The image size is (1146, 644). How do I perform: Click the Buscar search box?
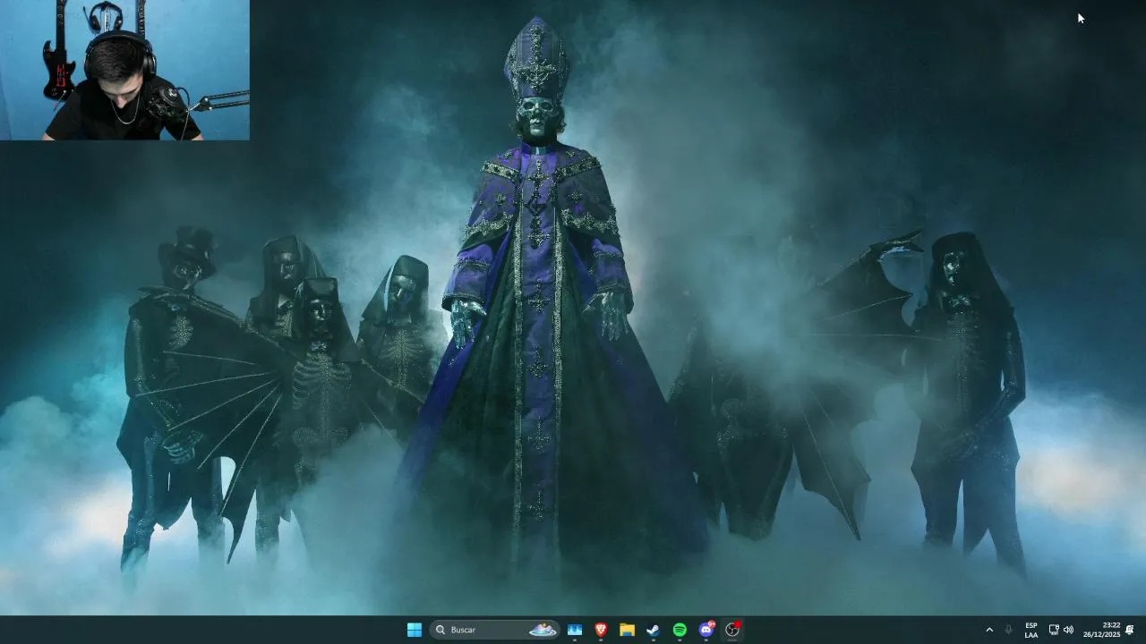point(494,630)
